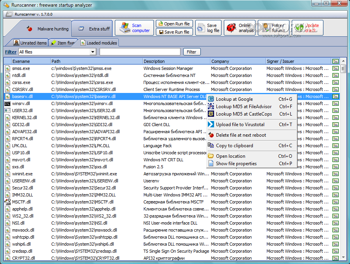Open a Run file
The height and width of the screenshot is (264, 350).
(174, 24)
